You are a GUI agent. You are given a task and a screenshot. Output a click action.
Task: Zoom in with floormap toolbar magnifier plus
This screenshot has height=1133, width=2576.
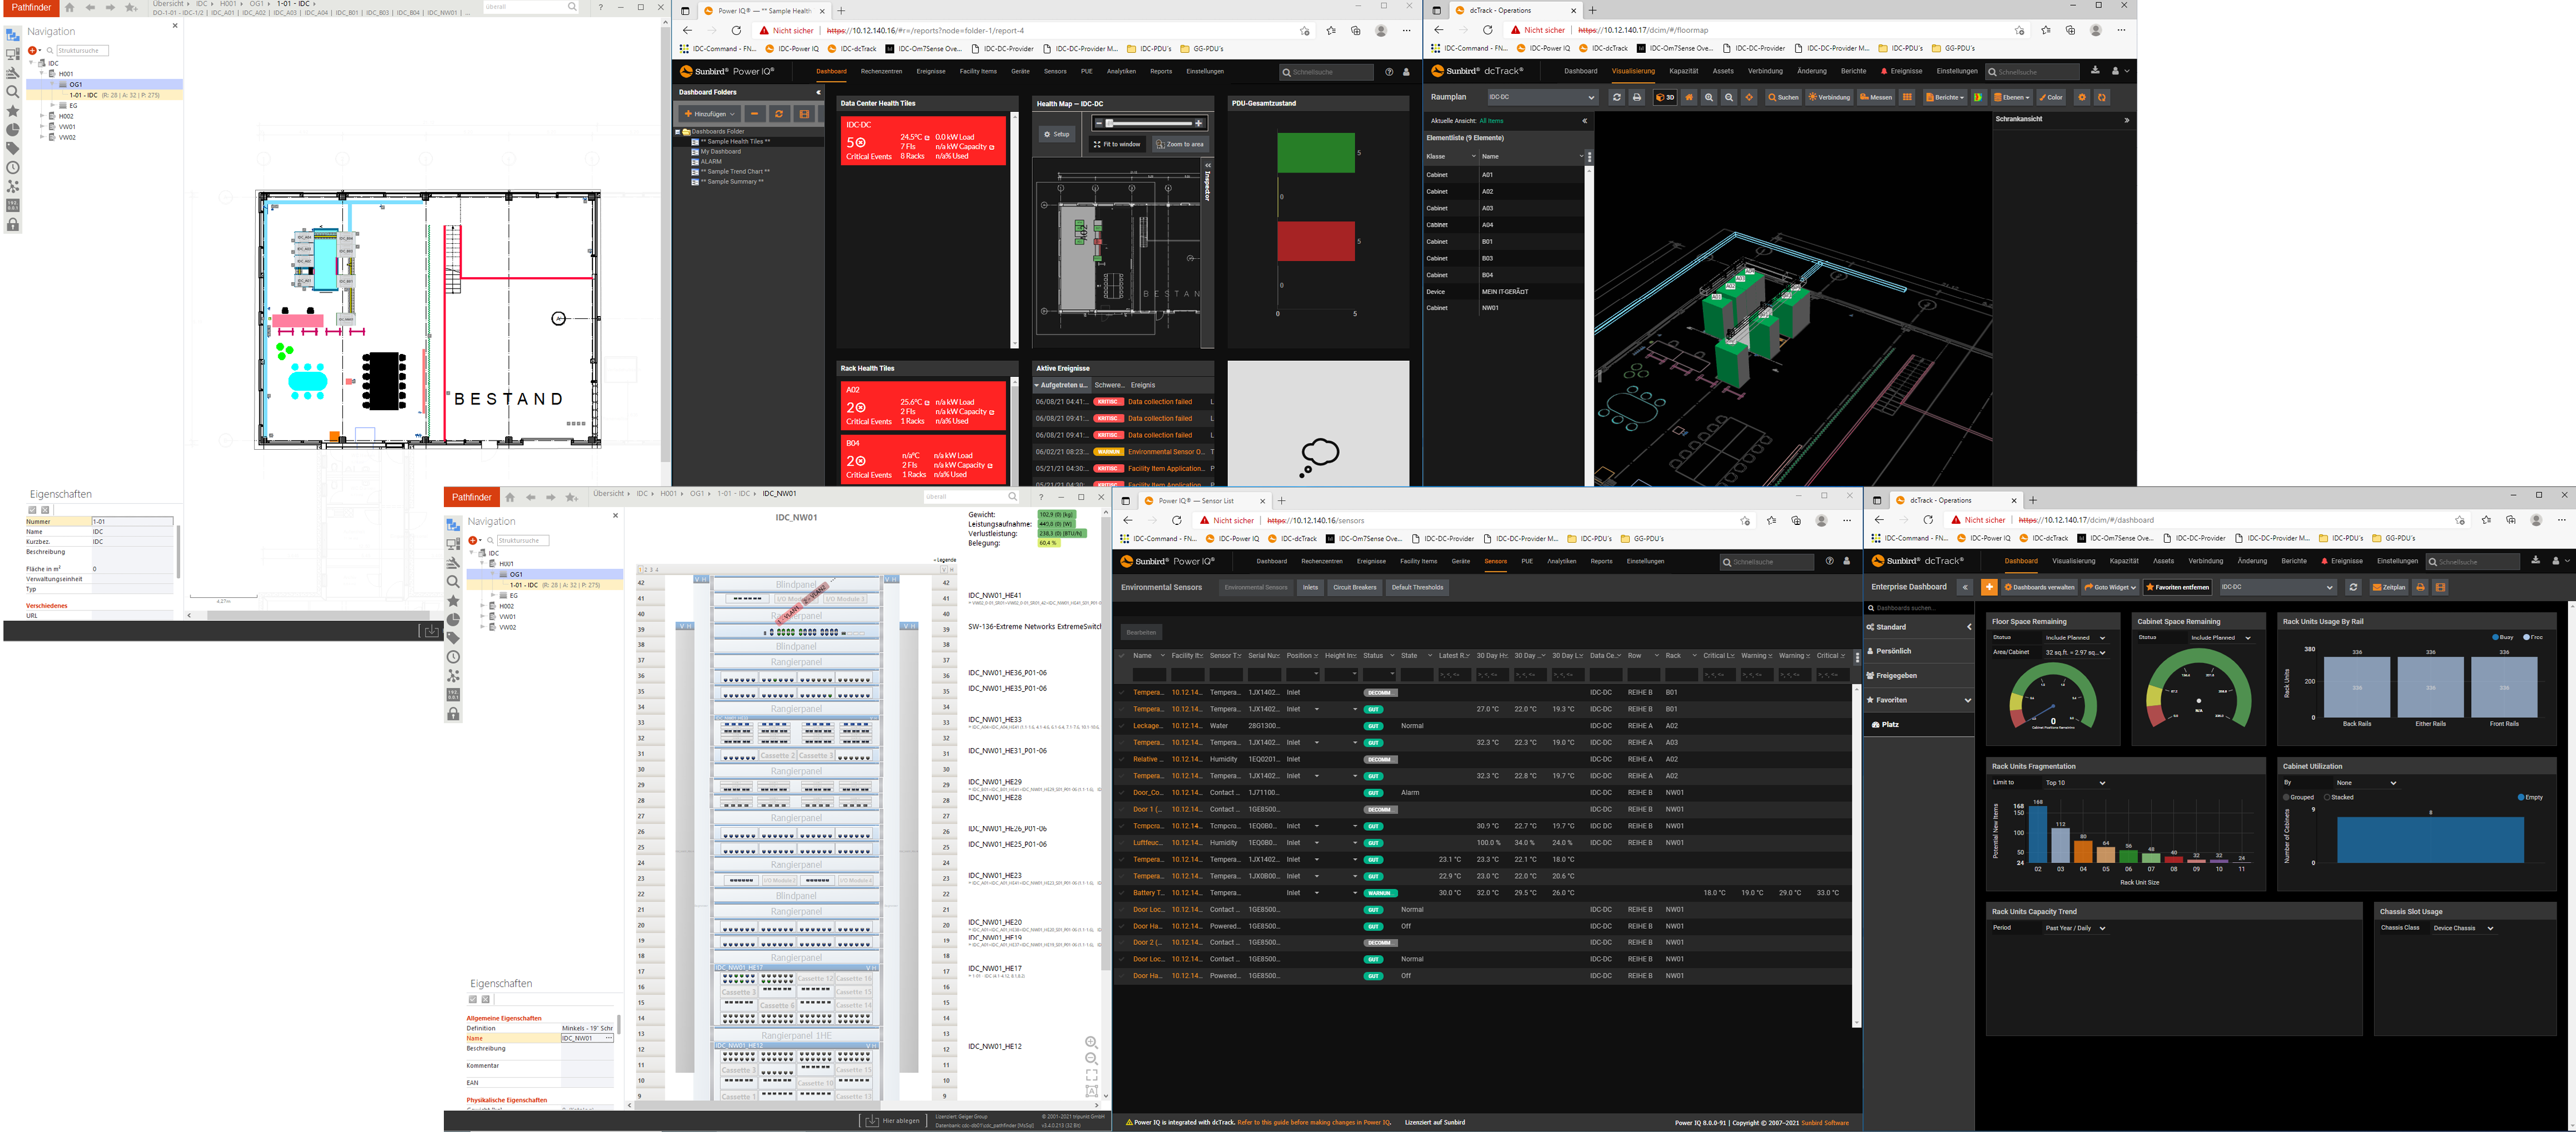tap(1709, 97)
